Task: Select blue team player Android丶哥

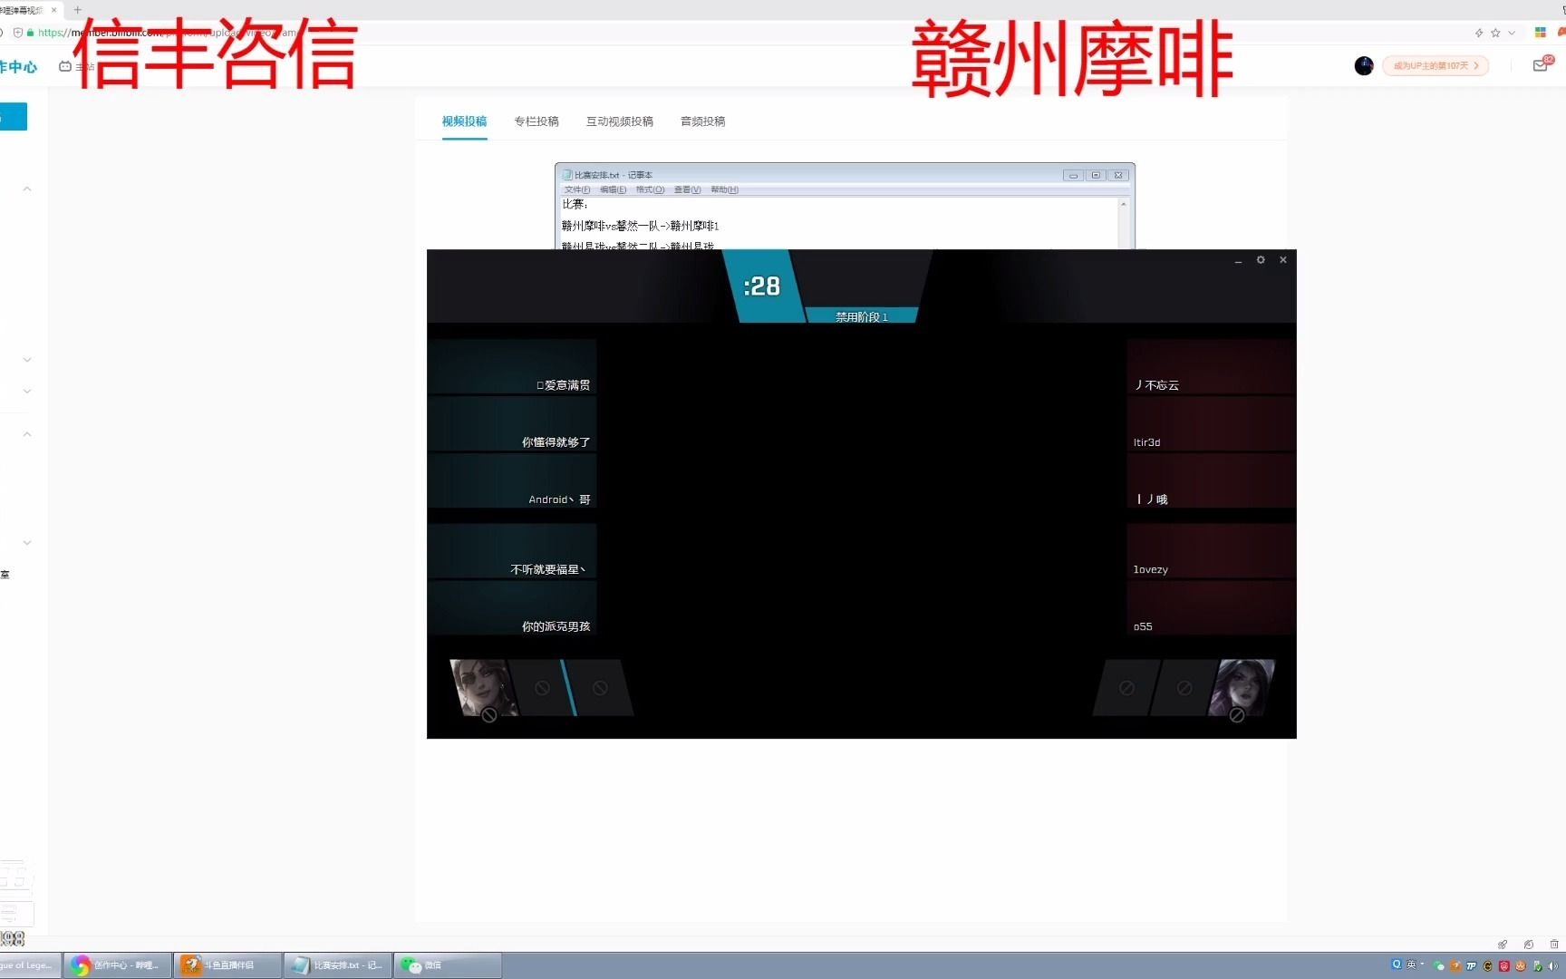Action: click(512, 481)
